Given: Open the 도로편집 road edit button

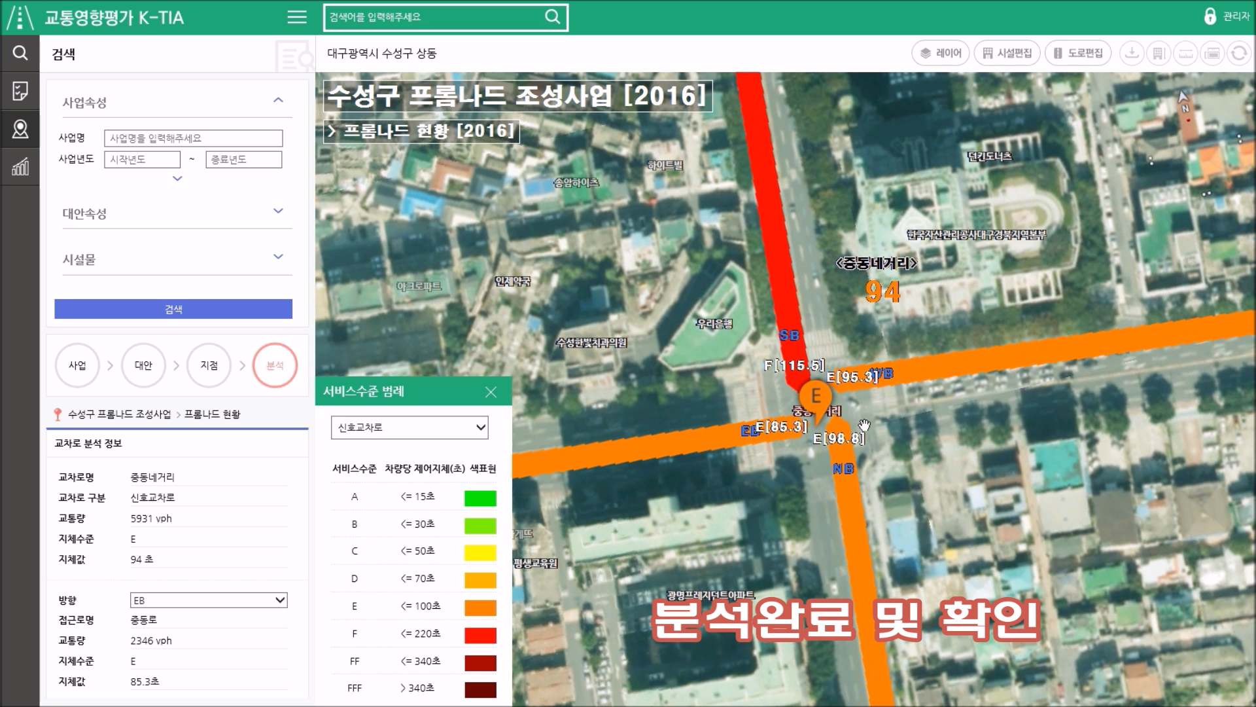Looking at the screenshot, I should tap(1078, 53).
